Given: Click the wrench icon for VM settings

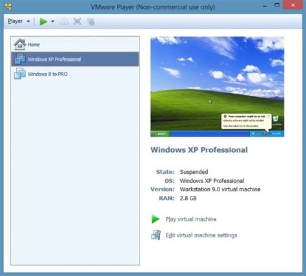Looking at the screenshot, I should pyautogui.click(x=156, y=235).
